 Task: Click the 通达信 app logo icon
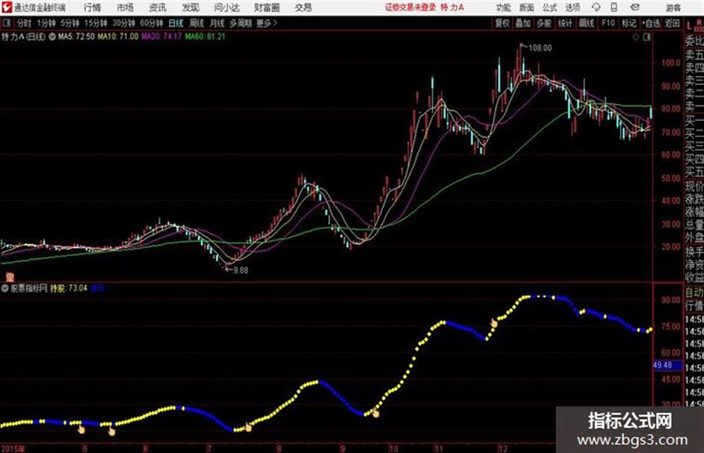pyautogui.click(x=6, y=7)
